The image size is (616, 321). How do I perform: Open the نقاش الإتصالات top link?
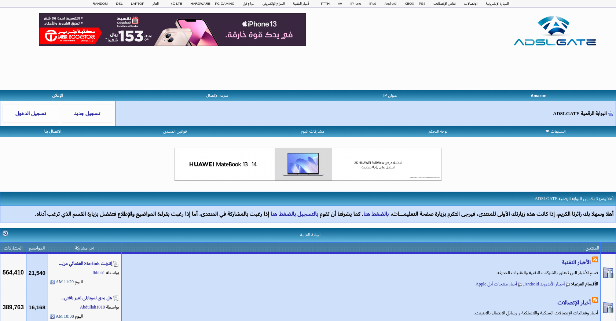tap(444, 4)
